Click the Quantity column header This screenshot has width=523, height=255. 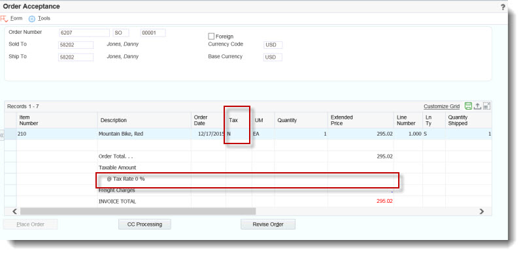[x=301, y=120]
